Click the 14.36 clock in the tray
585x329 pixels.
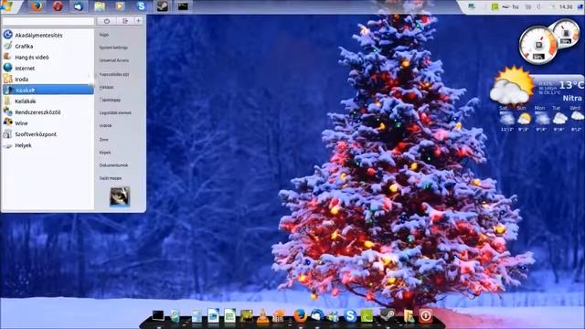566,6
